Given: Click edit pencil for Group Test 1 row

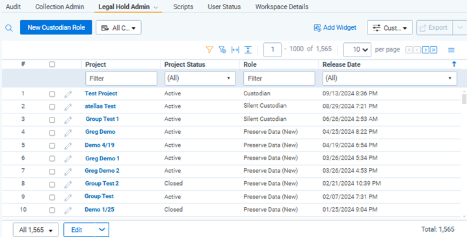Looking at the screenshot, I should point(68,120).
